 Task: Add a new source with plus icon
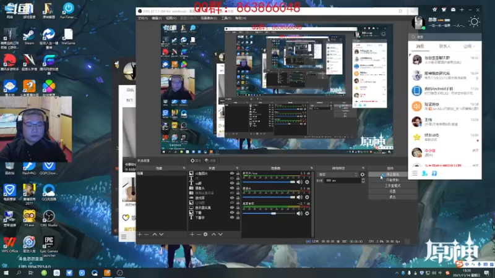(x=192, y=234)
